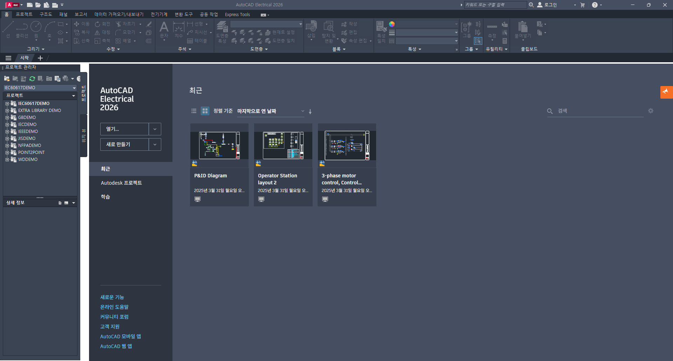The height and width of the screenshot is (361, 673).
Task: Click the new tab plus button
Action: pos(40,58)
